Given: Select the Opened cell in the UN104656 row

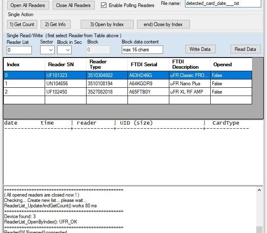Looking at the screenshot, I should coord(231,84).
